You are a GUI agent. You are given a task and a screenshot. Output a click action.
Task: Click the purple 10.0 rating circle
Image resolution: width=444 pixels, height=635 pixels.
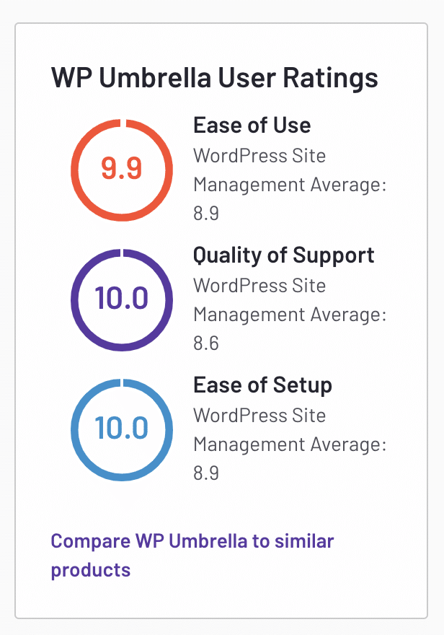pyautogui.click(x=122, y=299)
